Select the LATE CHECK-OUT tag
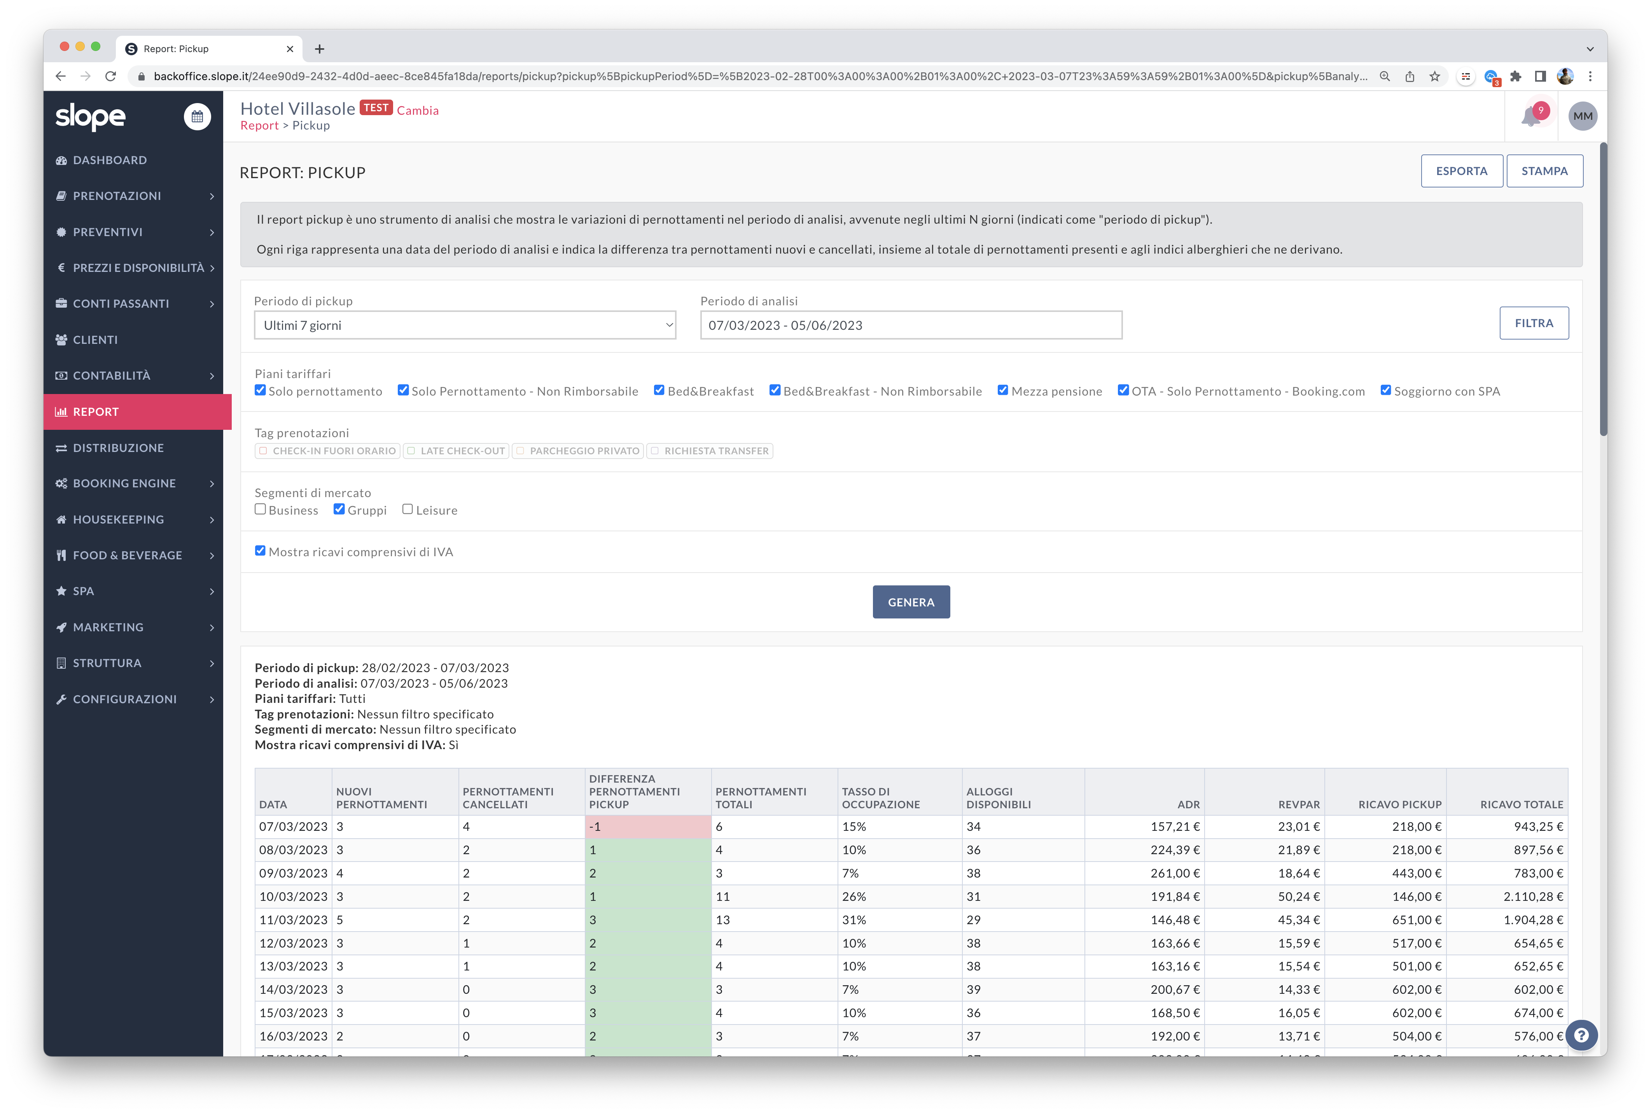The height and width of the screenshot is (1114, 1651). click(456, 451)
